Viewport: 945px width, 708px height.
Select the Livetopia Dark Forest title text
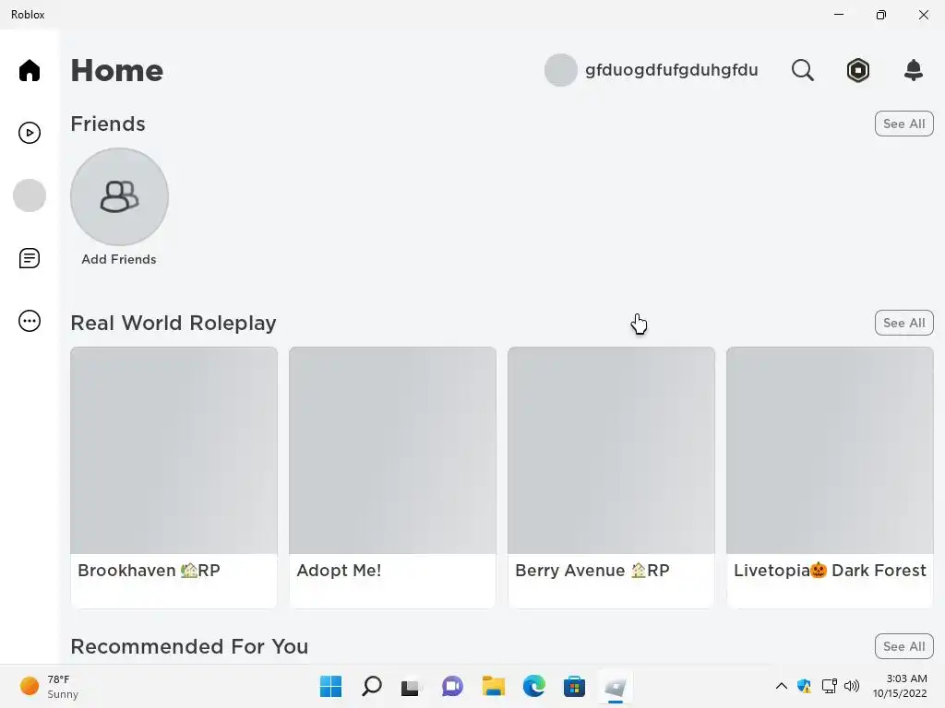830,570
